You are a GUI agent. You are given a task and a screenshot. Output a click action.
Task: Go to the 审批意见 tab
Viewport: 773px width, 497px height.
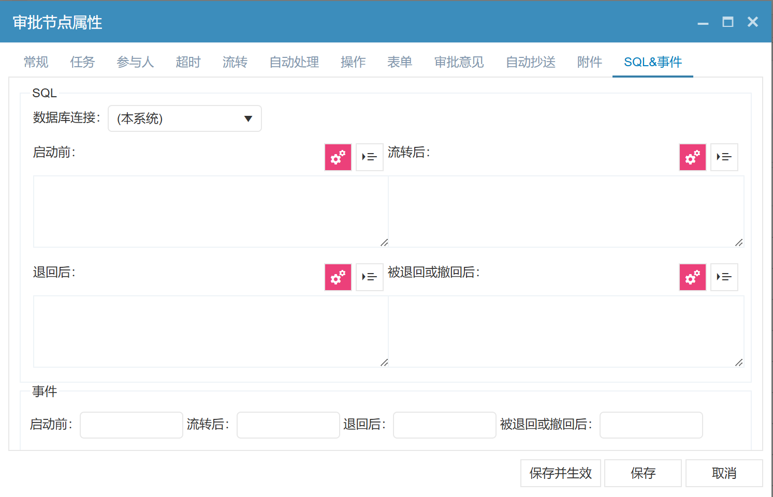tap(459, 62)
